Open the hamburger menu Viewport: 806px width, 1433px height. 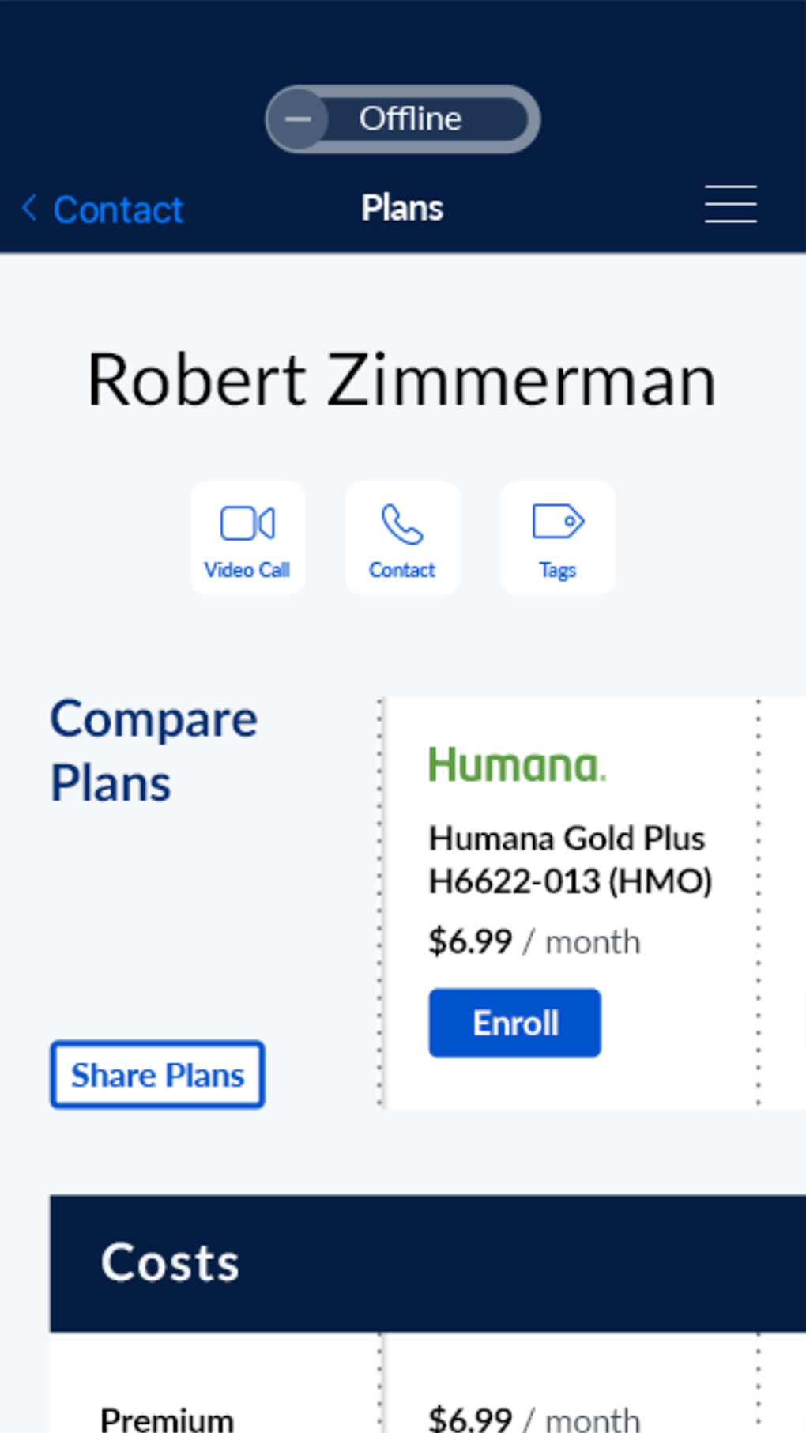click(730, 205)
